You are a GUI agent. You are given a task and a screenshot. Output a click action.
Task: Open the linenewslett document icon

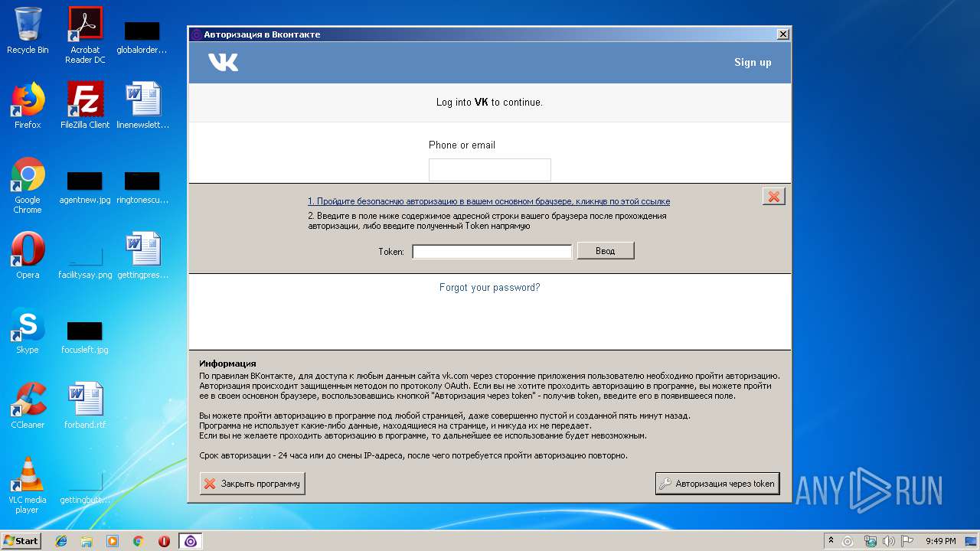[x=142, y=106]
